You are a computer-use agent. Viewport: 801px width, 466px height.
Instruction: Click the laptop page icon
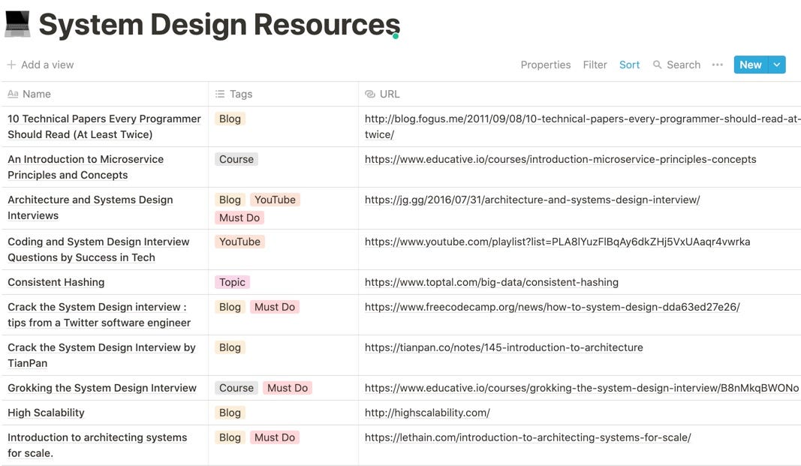click(17, 24)
